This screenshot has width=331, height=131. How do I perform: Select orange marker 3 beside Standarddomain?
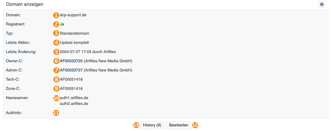[x=56, y=33]
